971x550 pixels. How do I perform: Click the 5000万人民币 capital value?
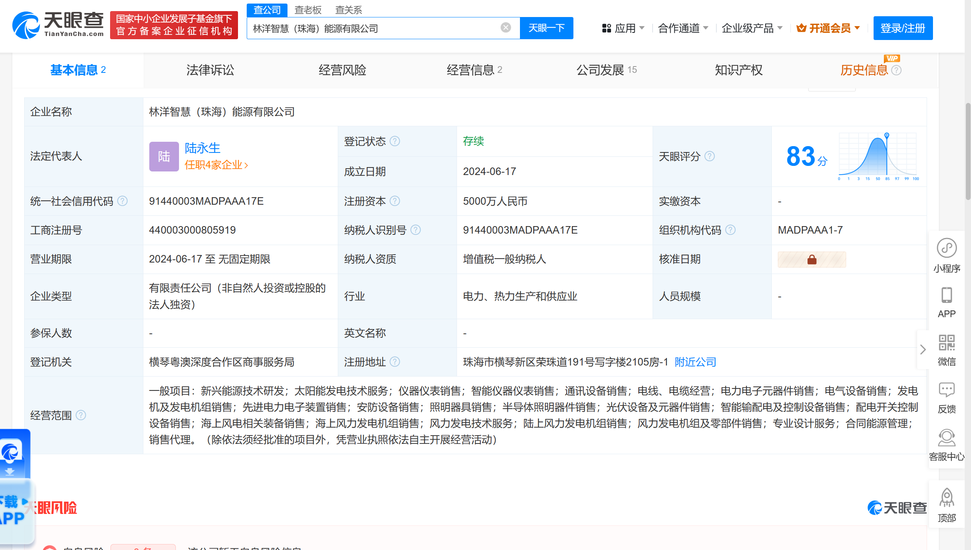[x=495, y=201]
